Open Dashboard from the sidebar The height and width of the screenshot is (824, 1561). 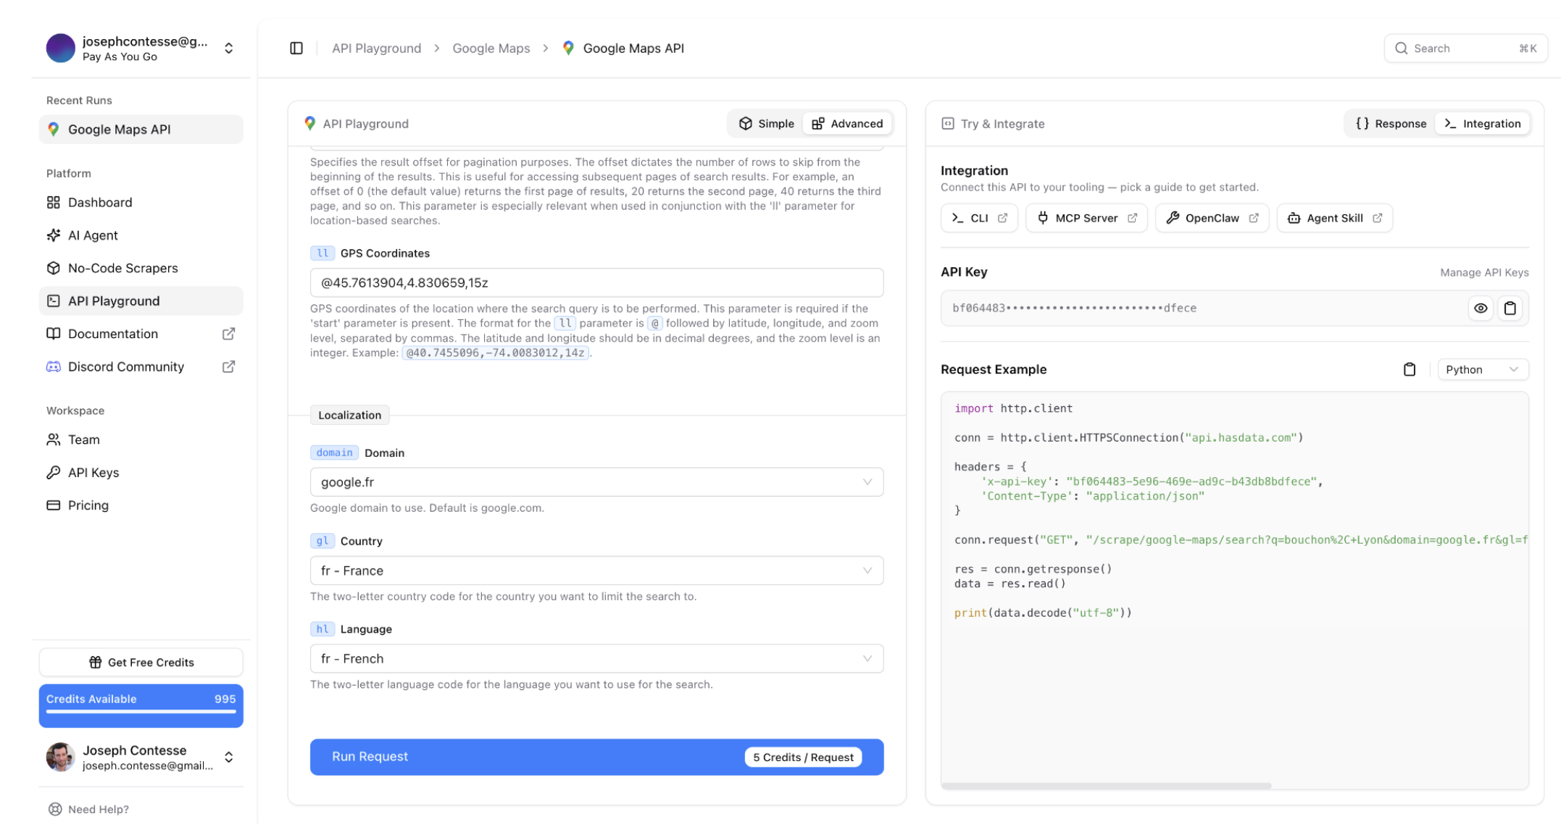(x=141, y=203)
